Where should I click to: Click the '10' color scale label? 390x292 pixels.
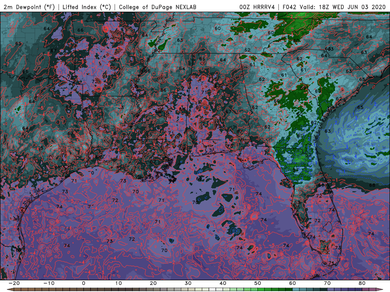[118, 283]
